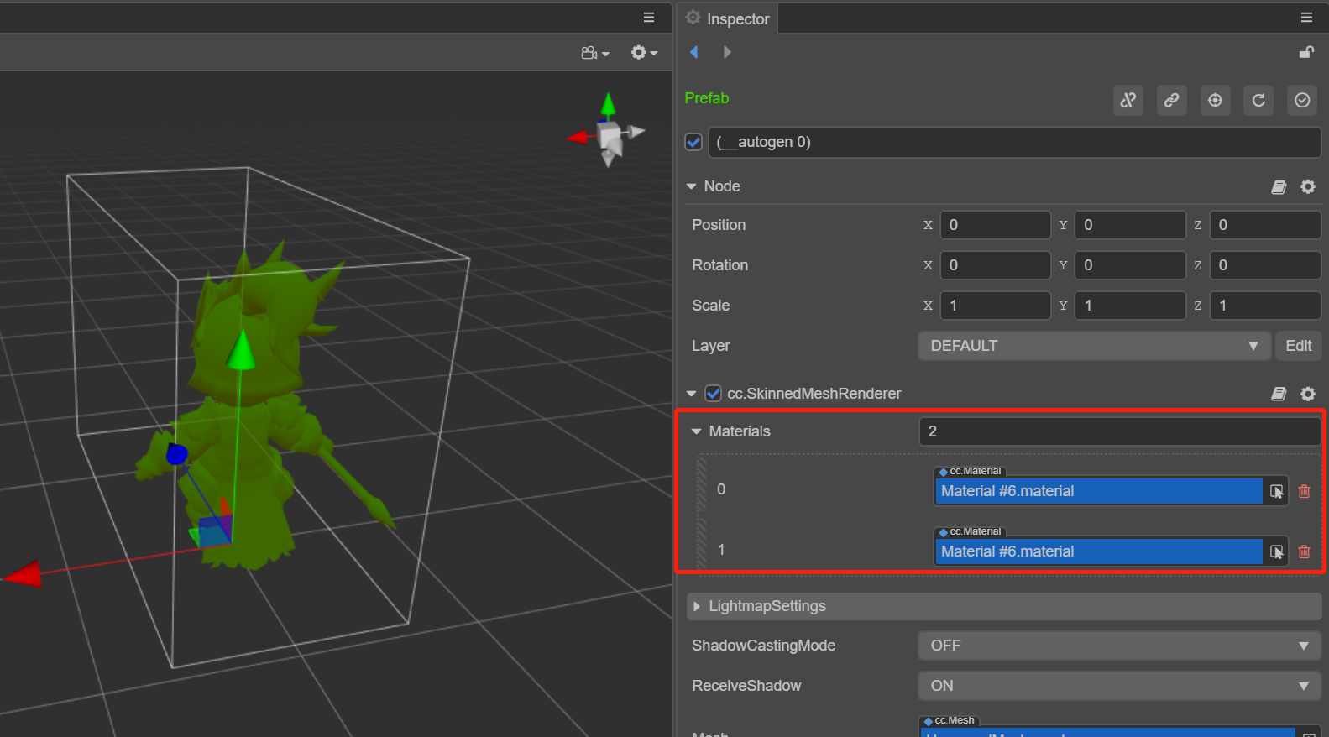Open the cc.SkinnedMeshRenderer gear menu
This screenshot has height=737, width=1329.
click(1308, 394)
